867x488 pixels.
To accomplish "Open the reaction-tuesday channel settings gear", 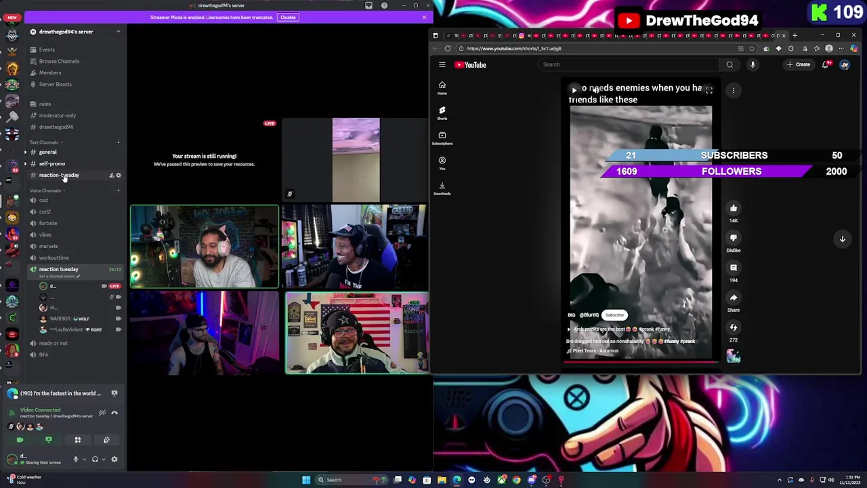I will pos(118,176).
